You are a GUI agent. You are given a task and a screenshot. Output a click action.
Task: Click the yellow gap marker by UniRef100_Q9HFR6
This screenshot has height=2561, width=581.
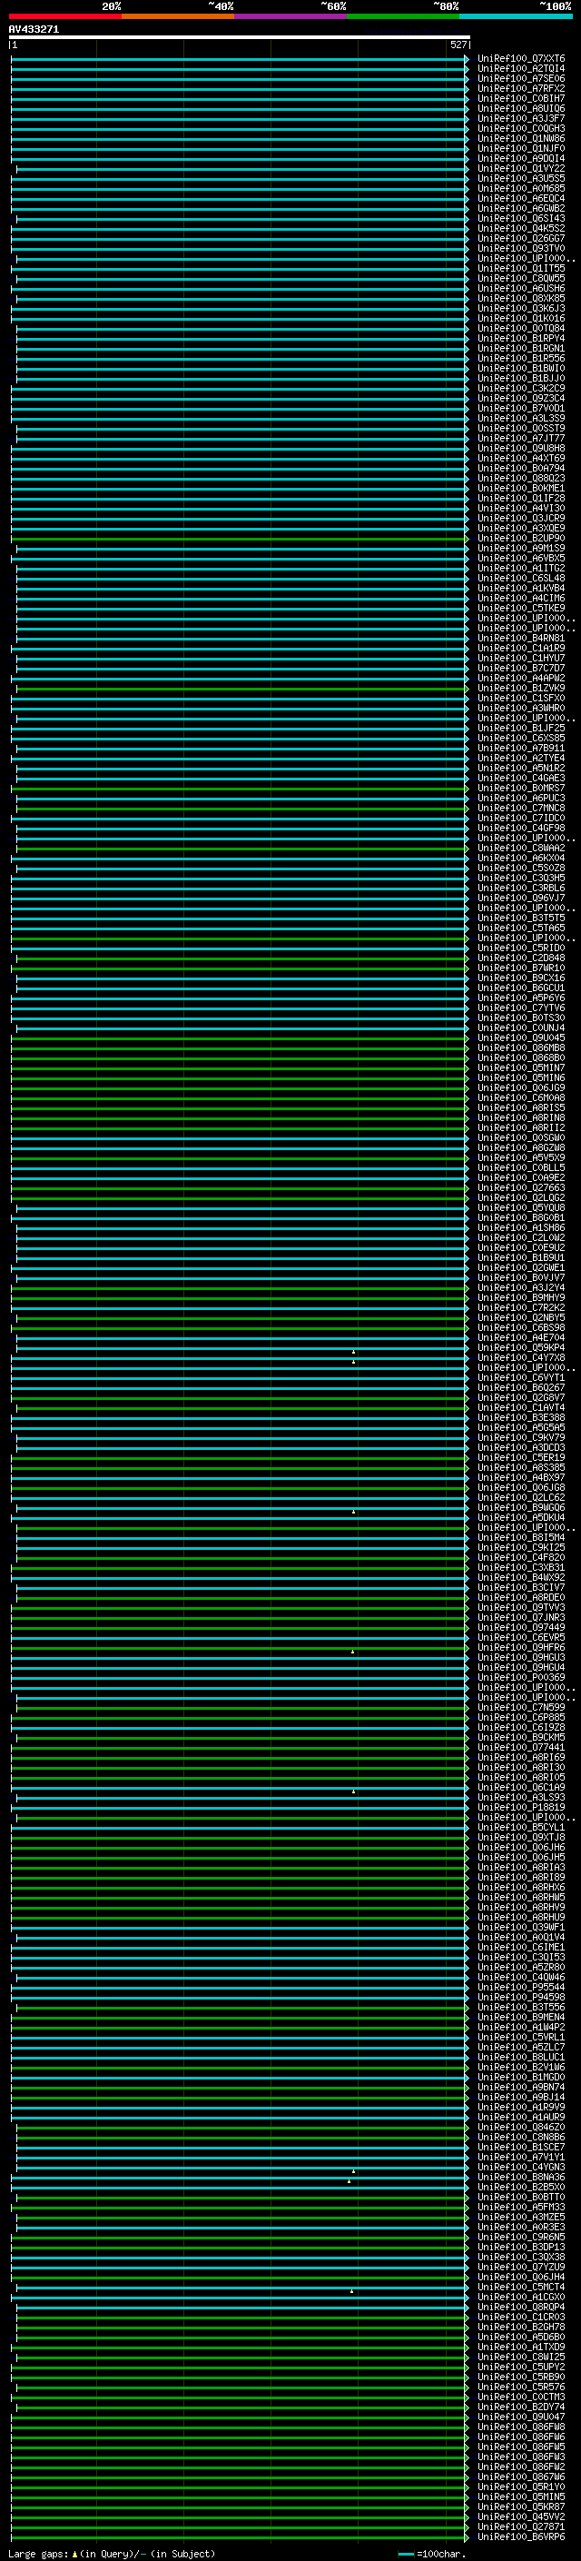tap(352, 1652)
